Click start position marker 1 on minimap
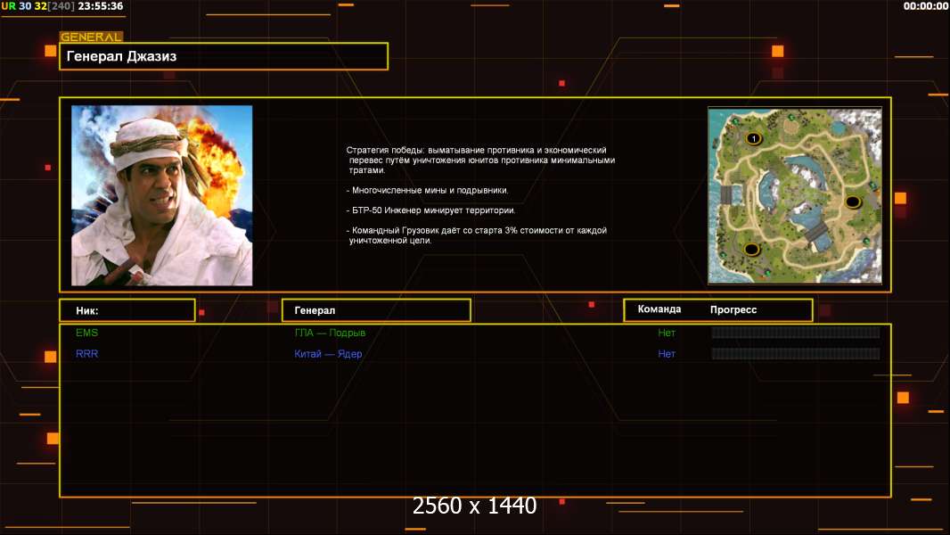This screenshot has height=535, width=950. [754, 138]
